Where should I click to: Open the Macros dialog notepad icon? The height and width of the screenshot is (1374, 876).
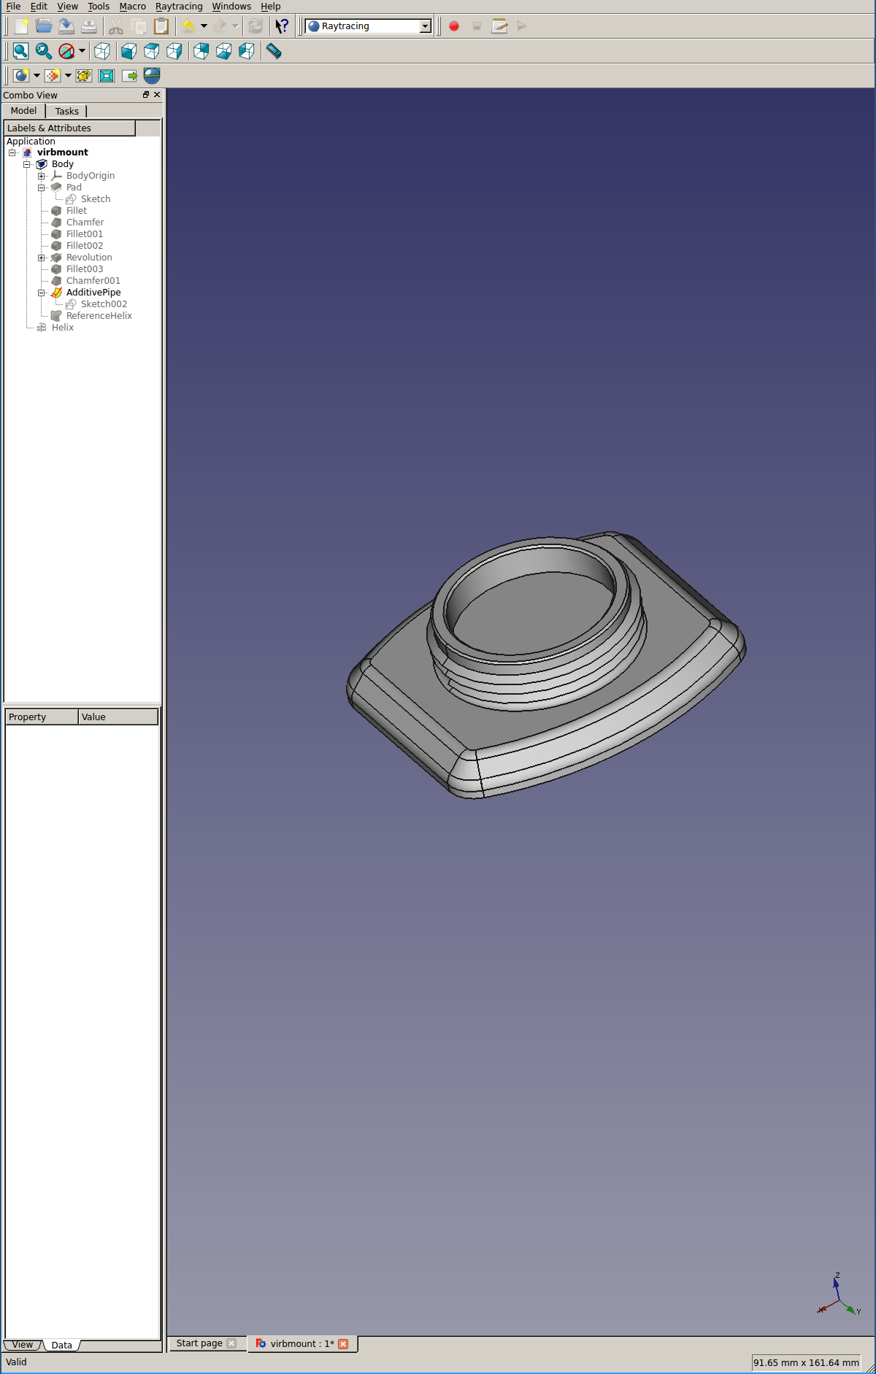(x=499, y=26)
